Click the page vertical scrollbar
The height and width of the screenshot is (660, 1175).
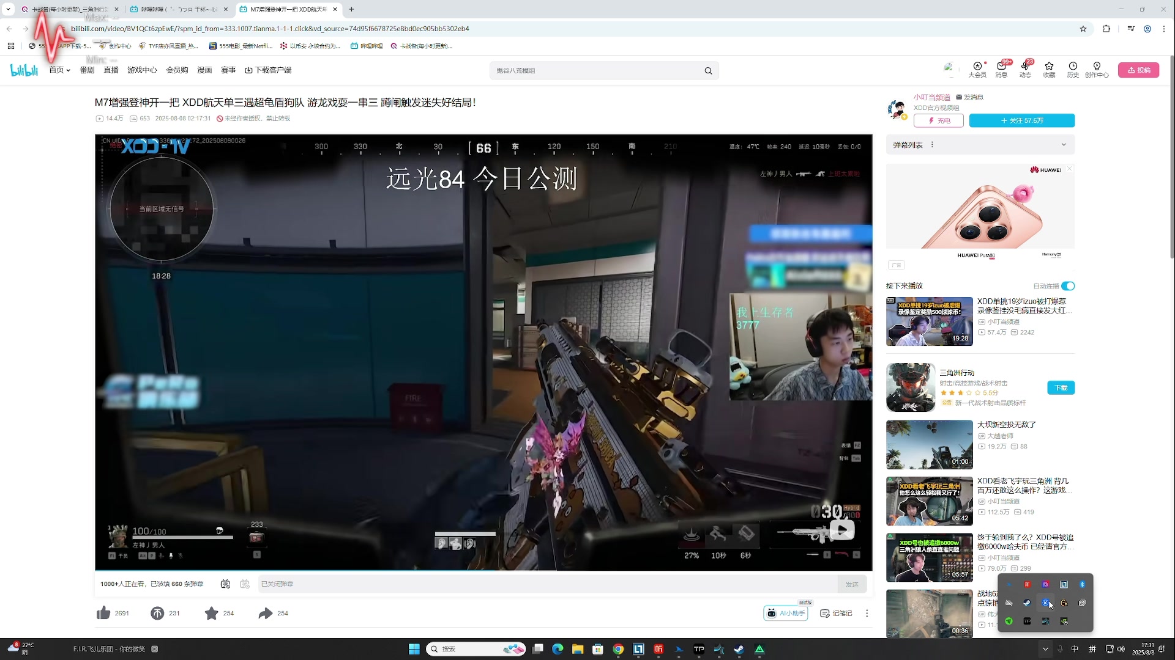tap(1171, 157)
